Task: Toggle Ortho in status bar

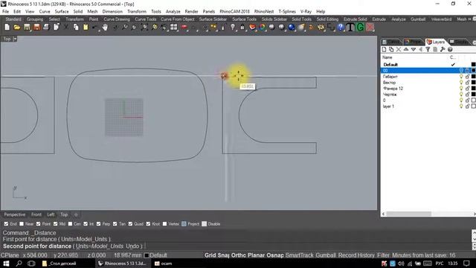Action: pyautogui.click(x=239, y=255)
